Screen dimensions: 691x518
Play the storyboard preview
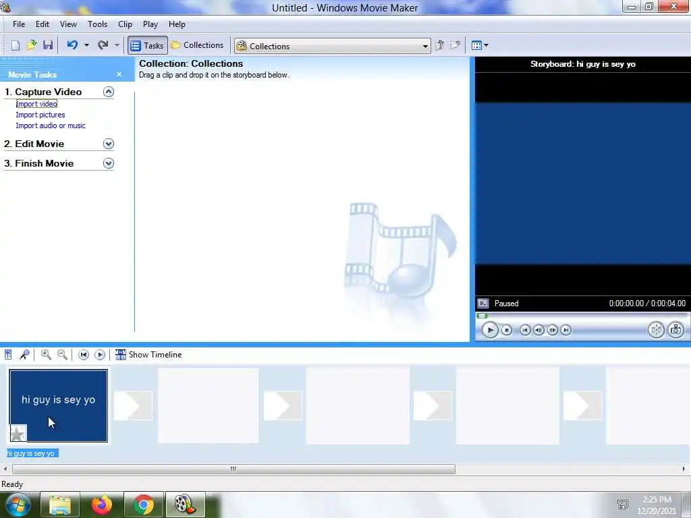click(x=490, y=330)
